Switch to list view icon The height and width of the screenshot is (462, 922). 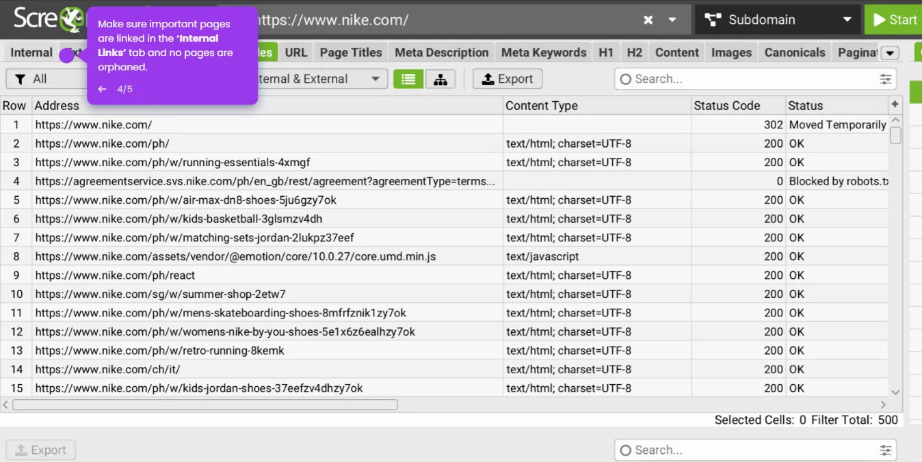click(x=408, y=79)
